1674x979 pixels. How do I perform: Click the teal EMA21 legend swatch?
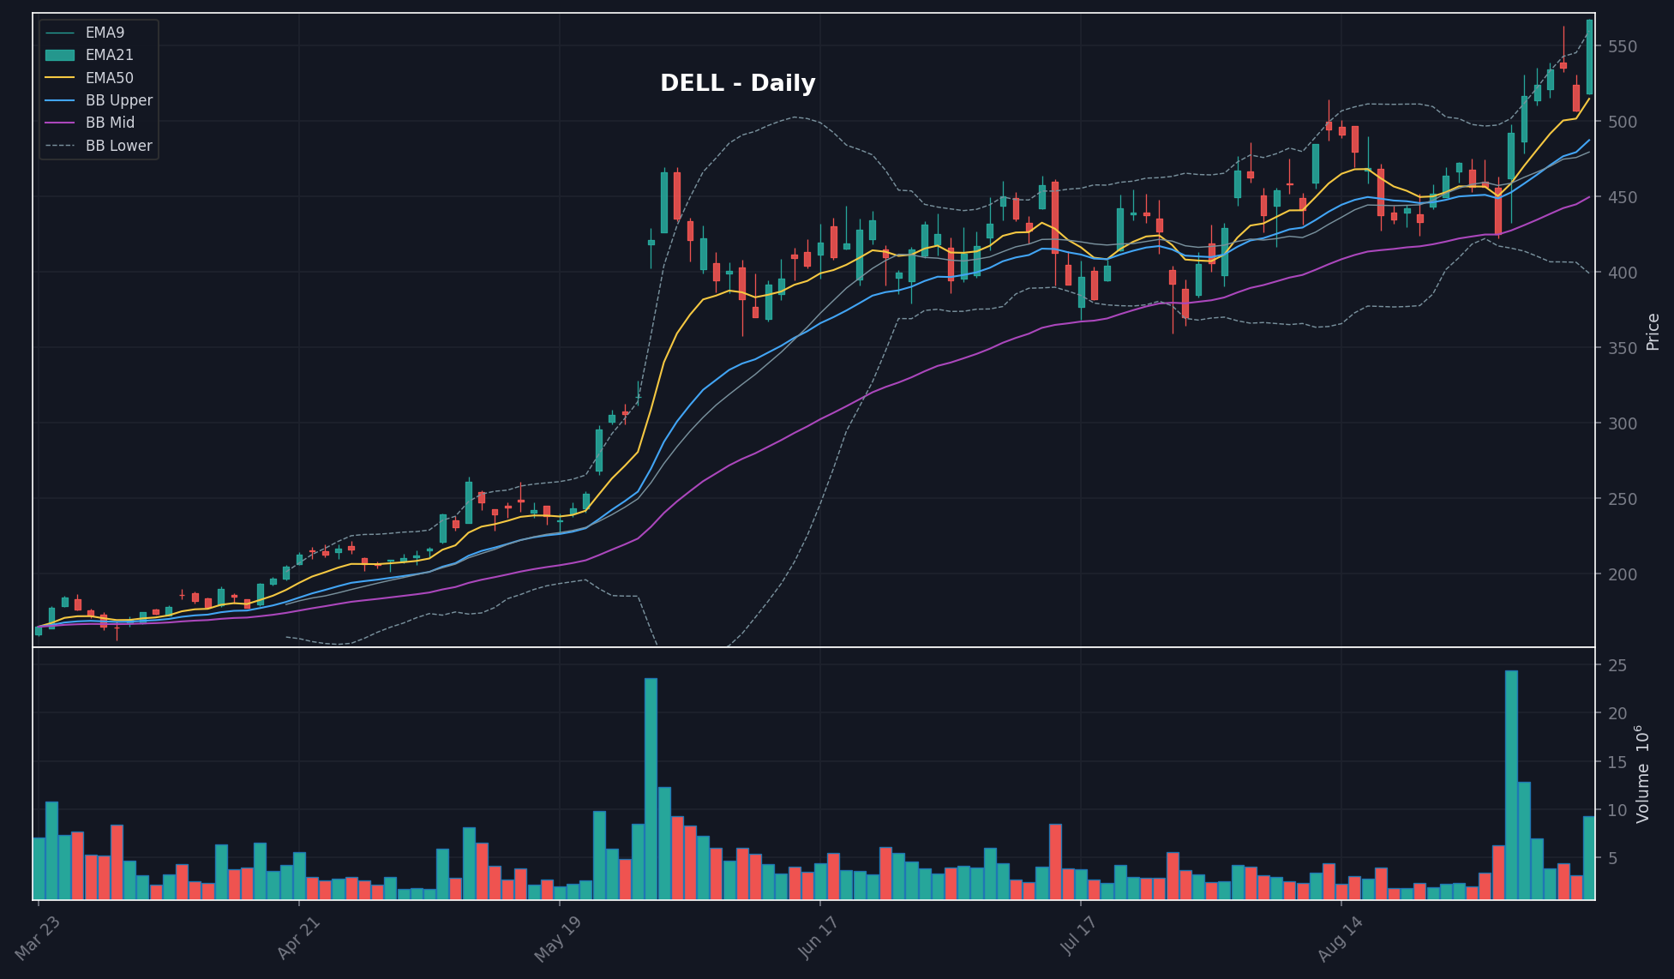pyautogui.click(x=60, y=55)
